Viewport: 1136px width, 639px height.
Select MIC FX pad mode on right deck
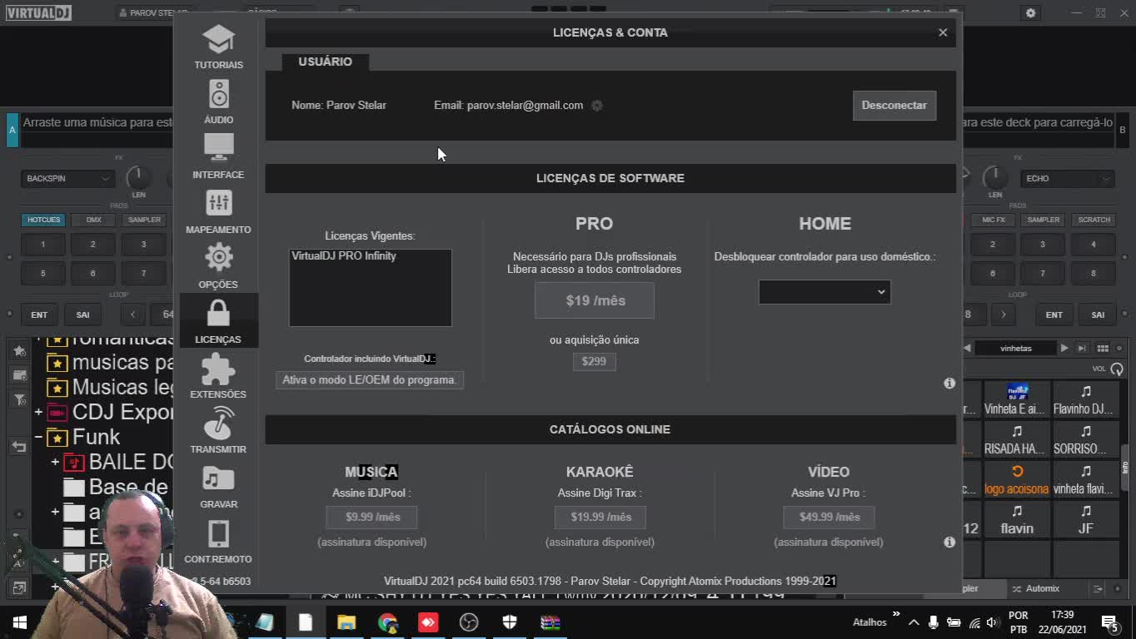point(994,220)
